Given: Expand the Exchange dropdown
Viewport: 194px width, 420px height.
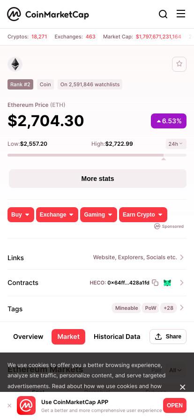Looking at the screenshot, I should 57,215.
